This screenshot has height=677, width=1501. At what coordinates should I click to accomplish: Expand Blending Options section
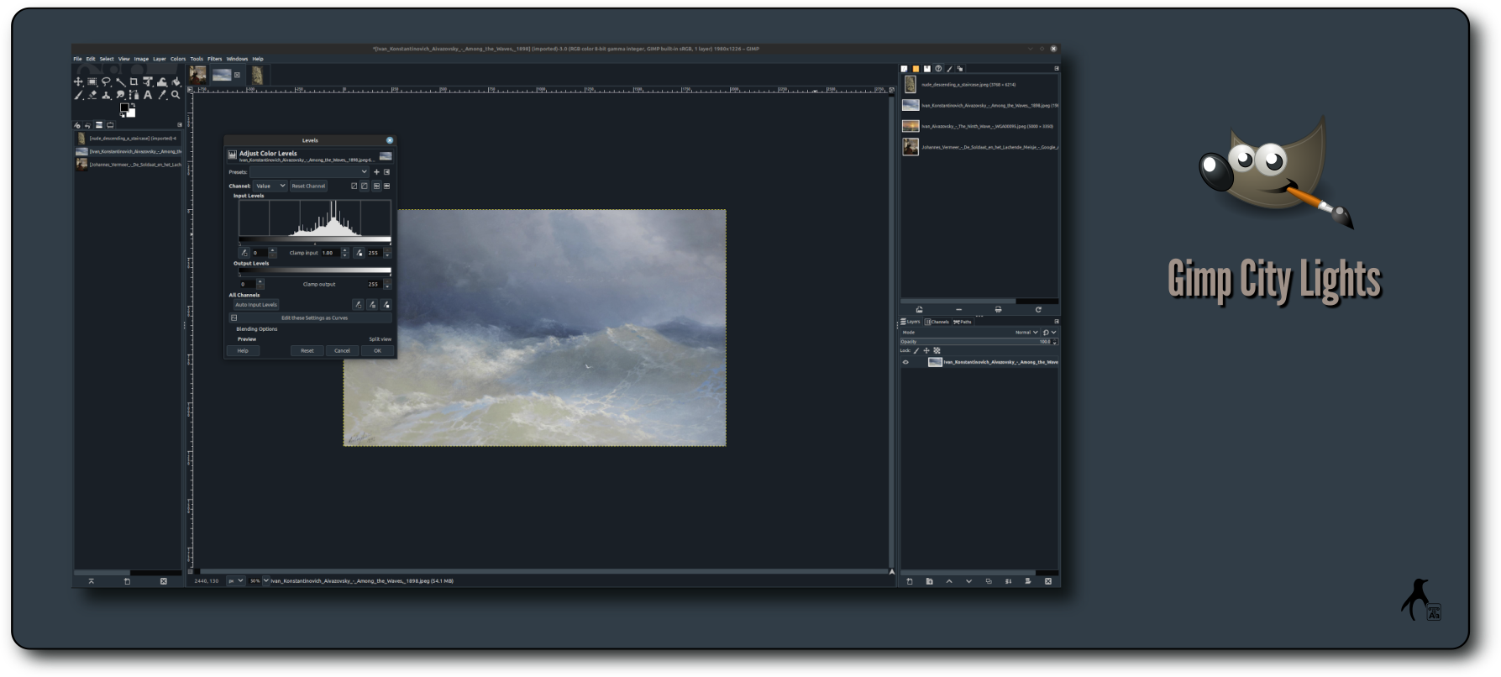pyautogui.click(x=256, y=329)
